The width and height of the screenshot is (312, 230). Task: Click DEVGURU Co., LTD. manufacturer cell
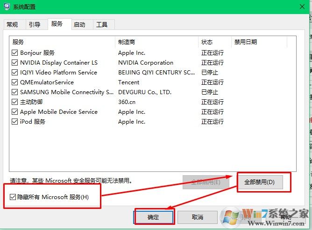tap(145, 92)
